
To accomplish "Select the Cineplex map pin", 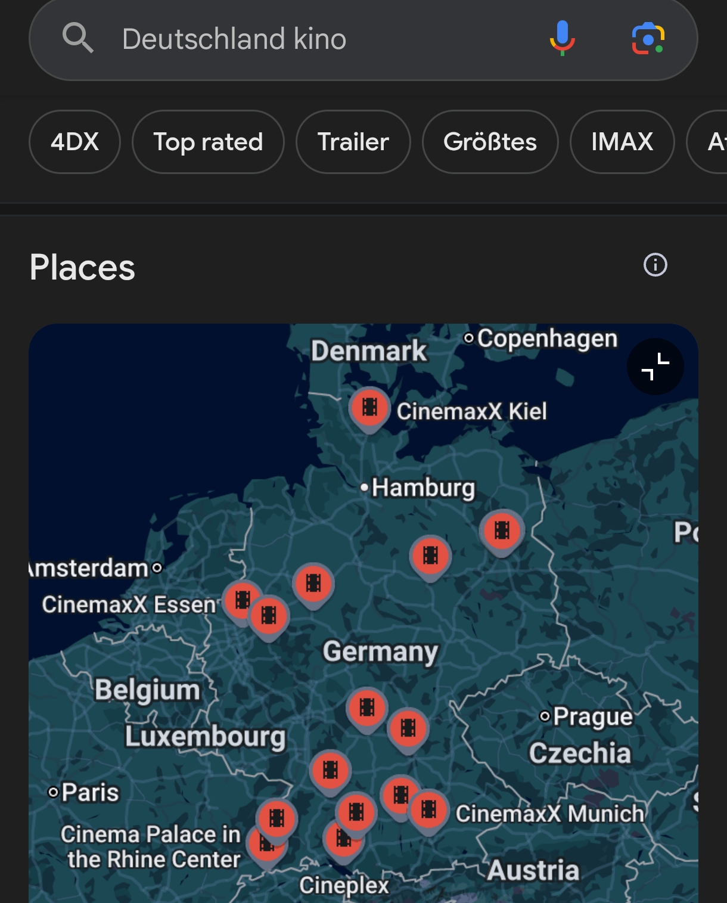I will coord(343,840).
